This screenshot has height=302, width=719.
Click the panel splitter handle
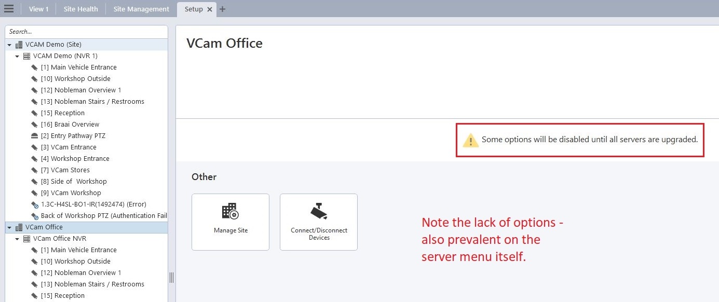point(172,278)
